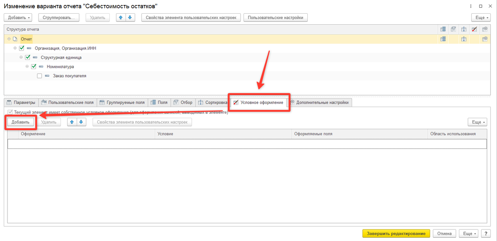Move structure element up with top arrow
Viewport: 497px width, 241px height.
pyautogui.click(x=122, y=17)
